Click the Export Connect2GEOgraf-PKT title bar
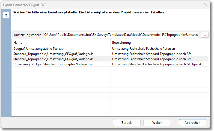 tap(82, 5)
